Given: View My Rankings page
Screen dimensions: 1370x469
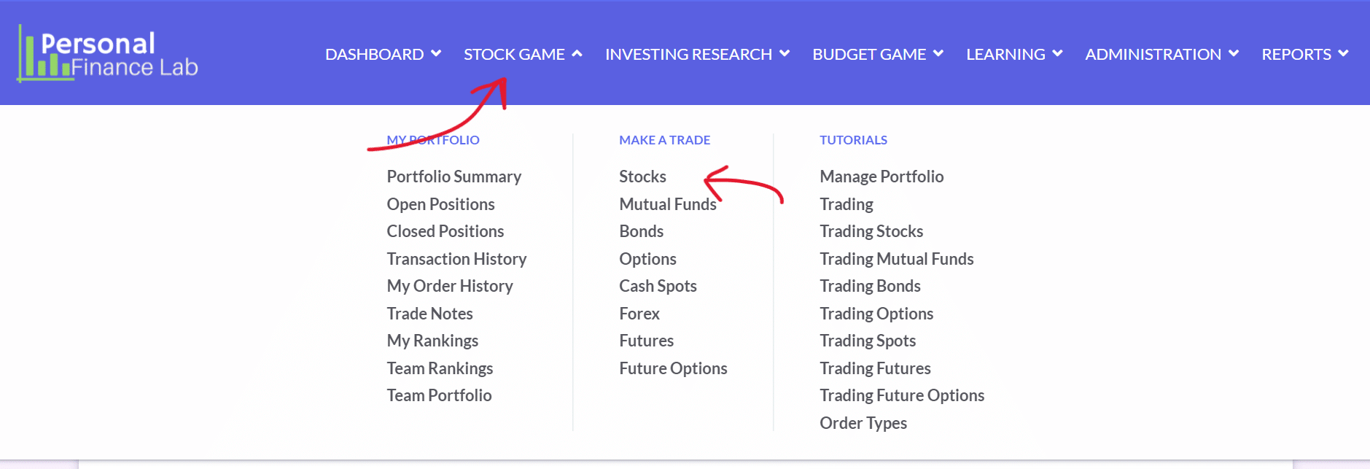Looking at the screenshot, I should [x=432, y=341].
